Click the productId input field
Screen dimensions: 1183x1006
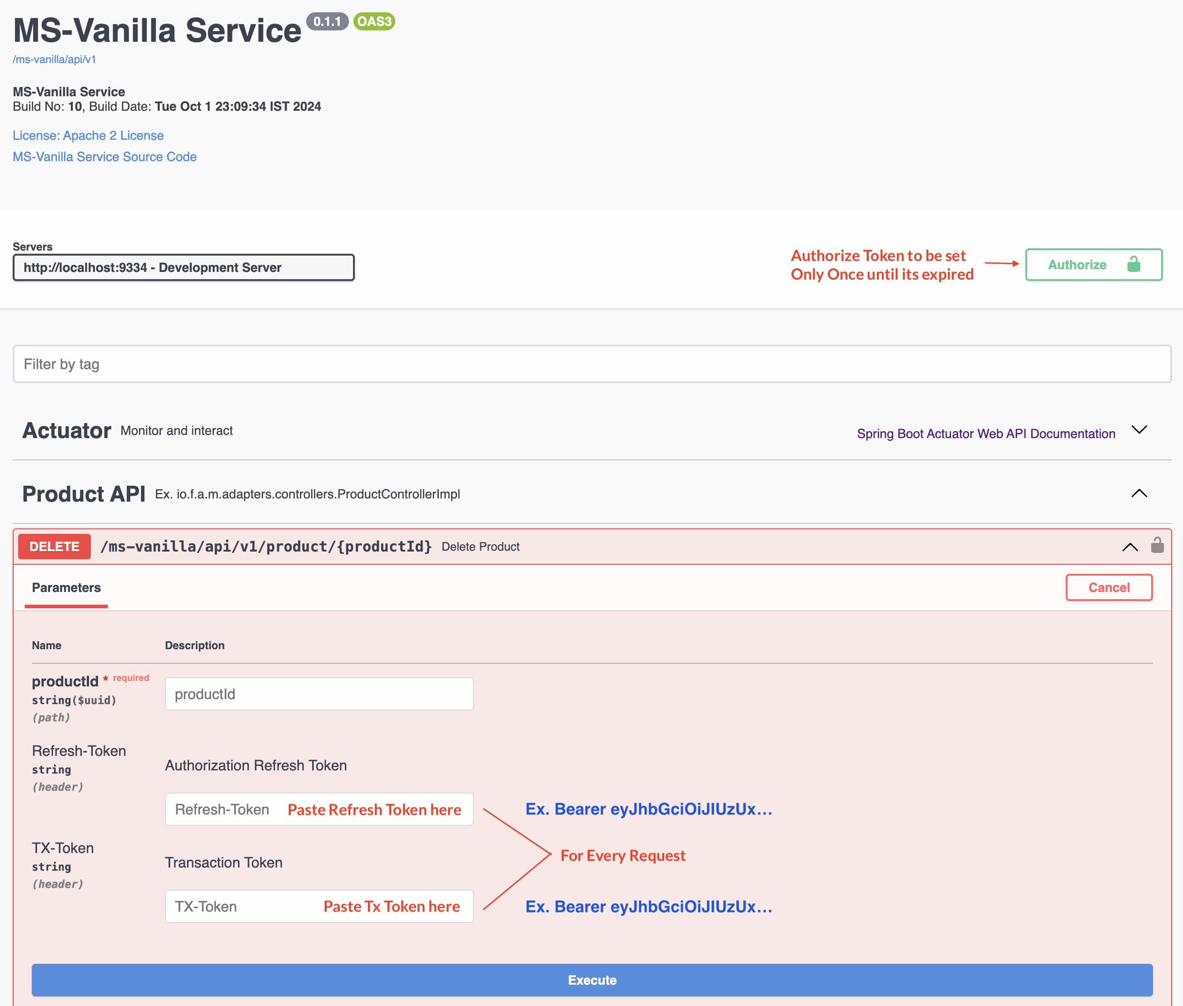click(x=318, y=694)
